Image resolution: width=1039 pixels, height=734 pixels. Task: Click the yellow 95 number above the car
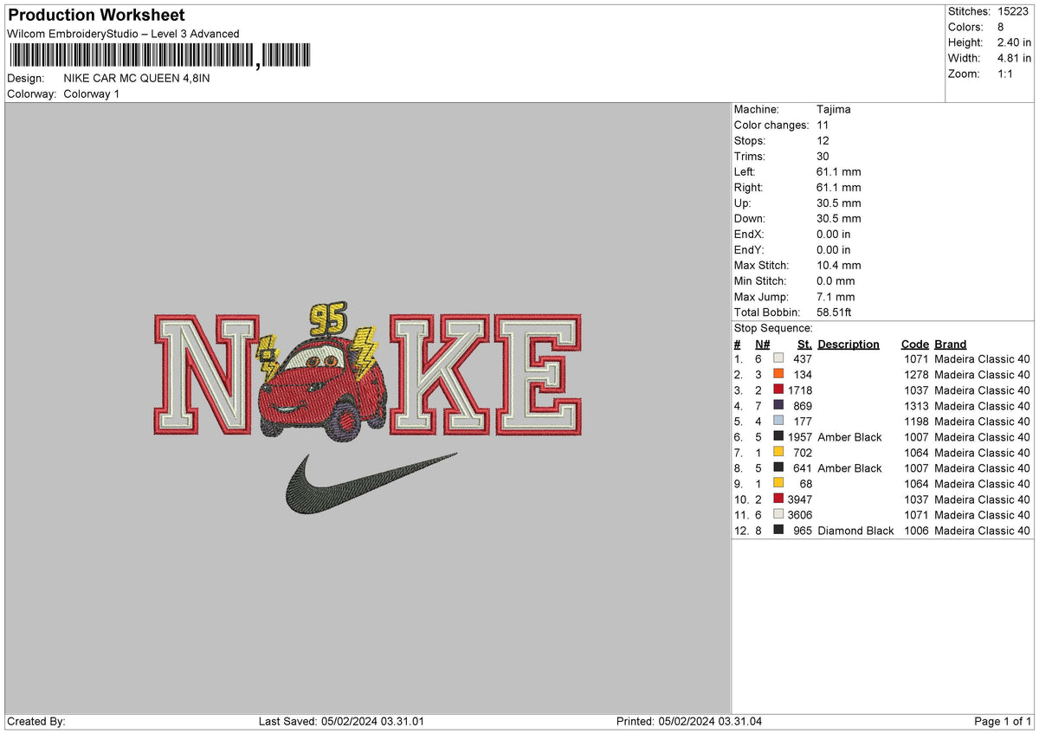pos(327,318)
